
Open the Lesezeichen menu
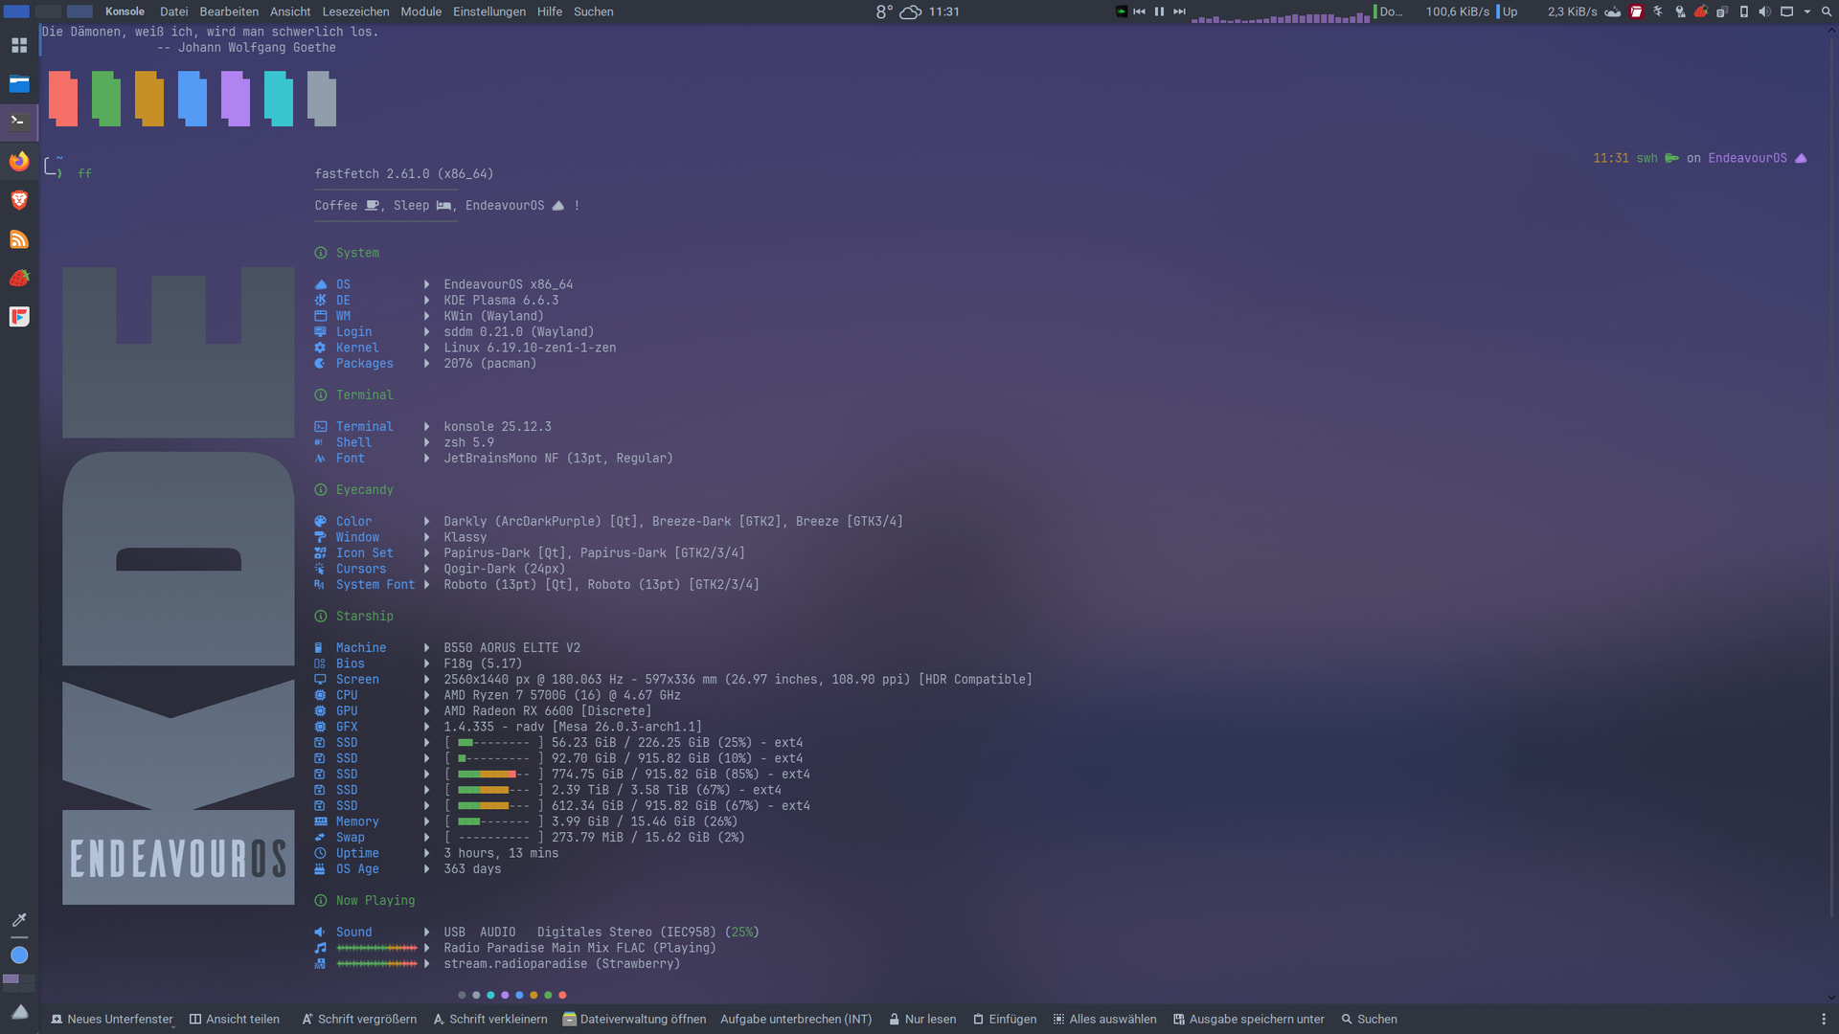pos(355,11)
